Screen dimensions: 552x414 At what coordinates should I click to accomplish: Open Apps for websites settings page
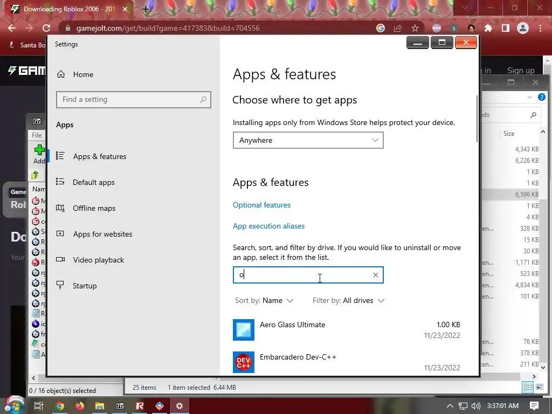coord(102,234)
